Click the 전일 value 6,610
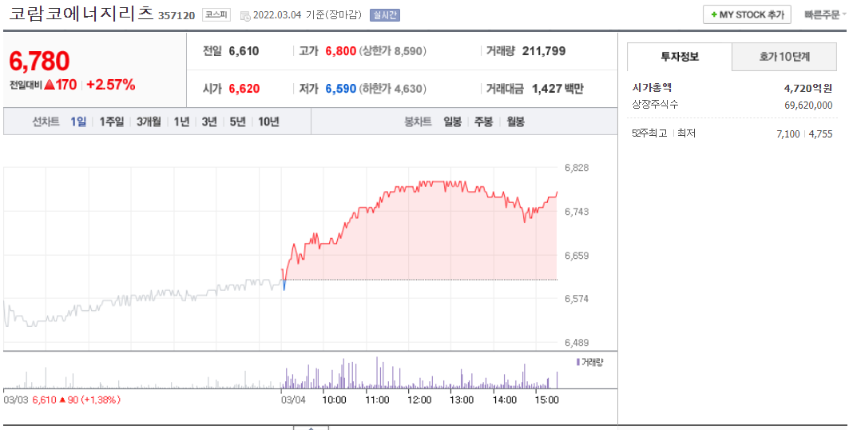The image size is (853, 430). point(244,51)
